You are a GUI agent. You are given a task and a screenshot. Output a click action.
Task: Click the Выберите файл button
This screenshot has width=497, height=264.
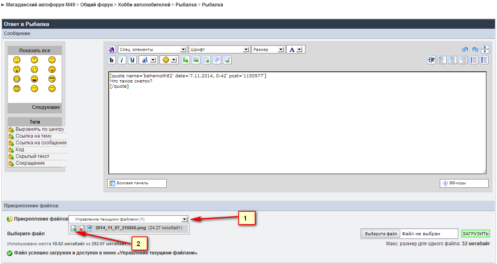[381, 234]
